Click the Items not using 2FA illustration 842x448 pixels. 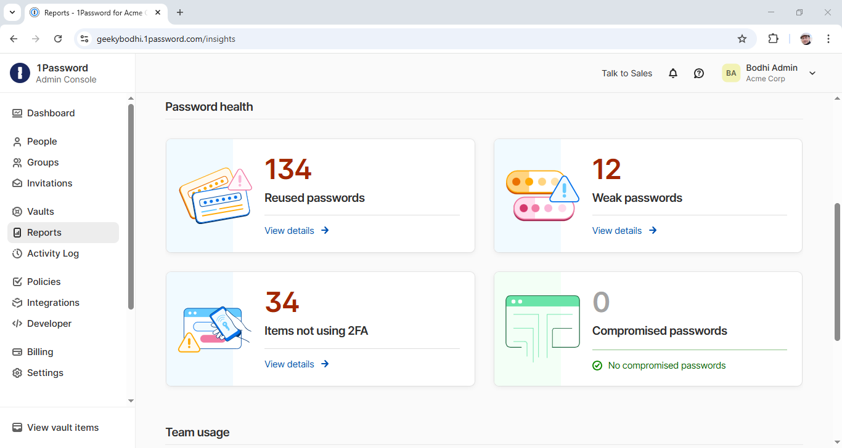[x=215, y=329]
